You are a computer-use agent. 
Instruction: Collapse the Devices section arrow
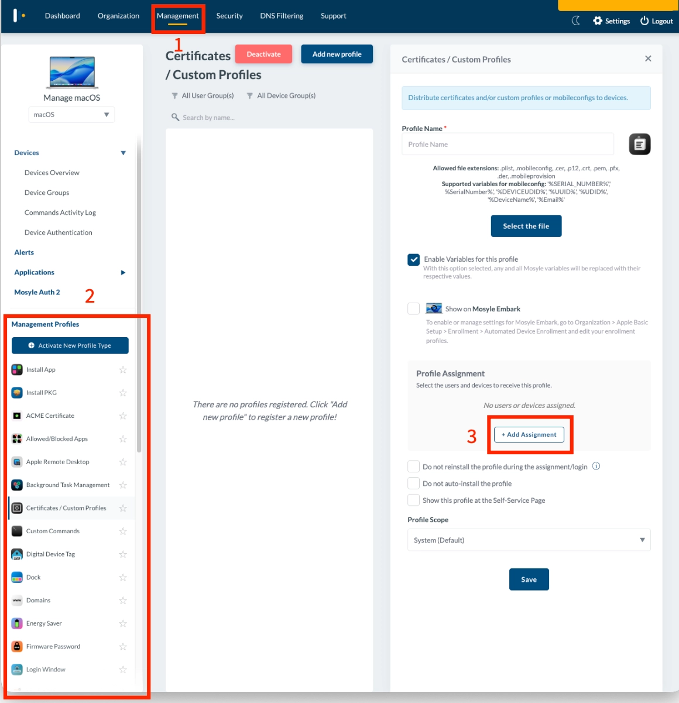[123, 153]
